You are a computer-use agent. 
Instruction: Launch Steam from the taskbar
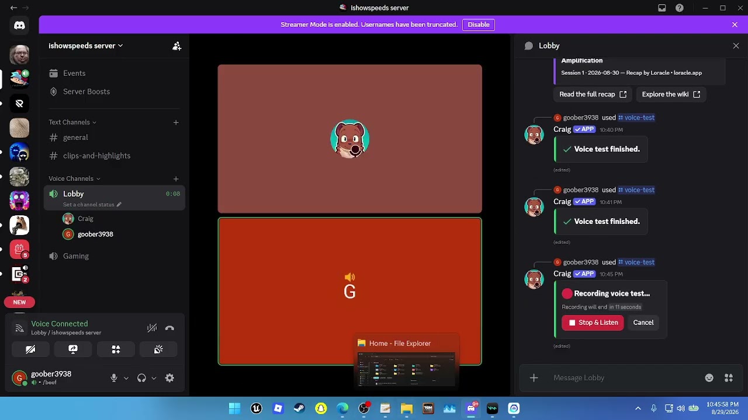point(299,408)
